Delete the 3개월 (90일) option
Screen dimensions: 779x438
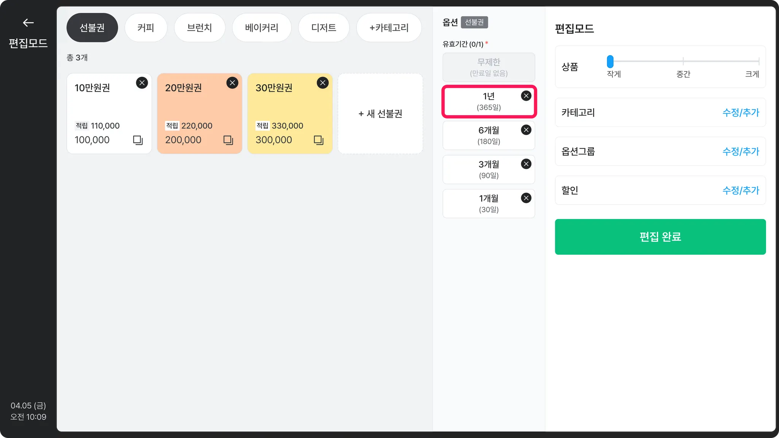(x=526, y=164)
